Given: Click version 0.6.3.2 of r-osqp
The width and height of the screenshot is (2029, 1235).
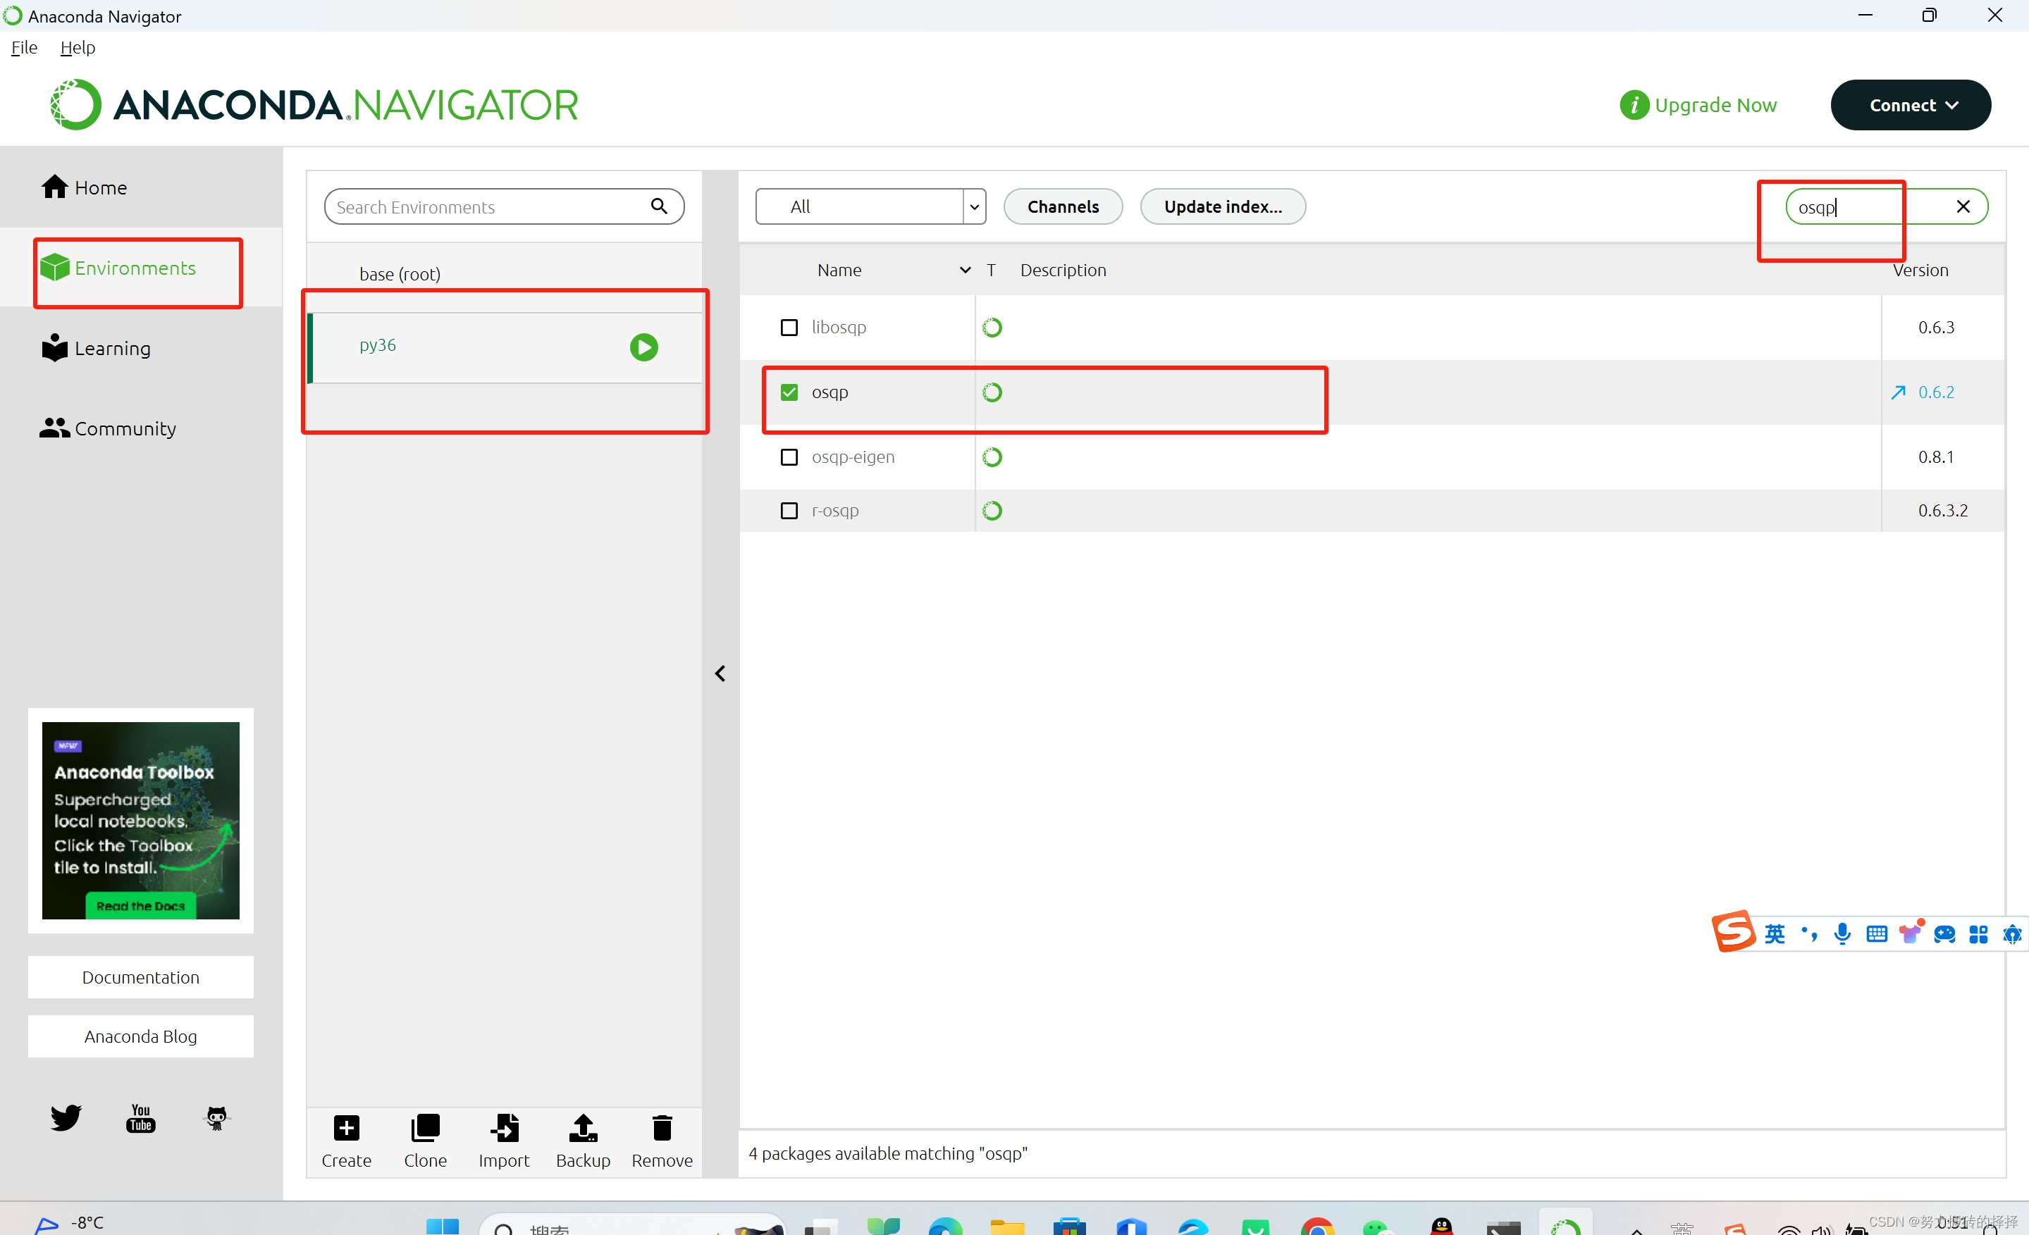Looking at the screenshot, I should click(1942, 511).
